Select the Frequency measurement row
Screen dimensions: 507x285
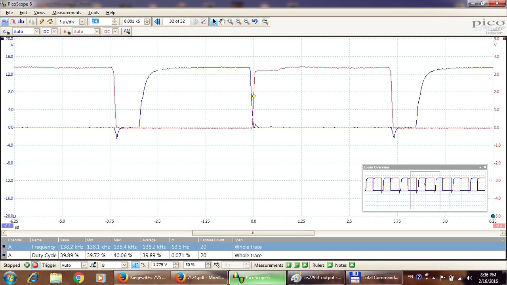coord(253,247)
